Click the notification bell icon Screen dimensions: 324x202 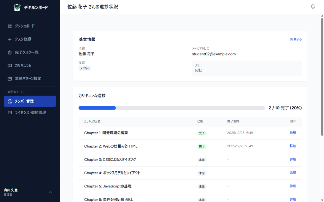click(313, 7)
